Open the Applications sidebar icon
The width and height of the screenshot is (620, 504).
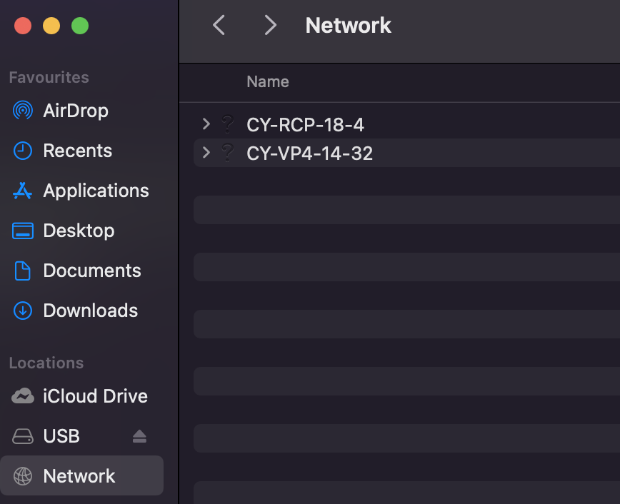point(23,191)
